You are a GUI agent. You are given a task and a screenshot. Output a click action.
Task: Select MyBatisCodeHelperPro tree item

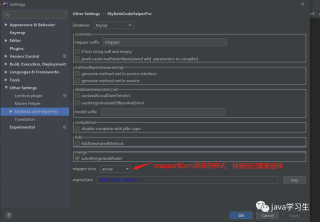coord(35,111)
